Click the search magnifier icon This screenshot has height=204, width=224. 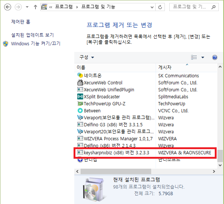213,7
